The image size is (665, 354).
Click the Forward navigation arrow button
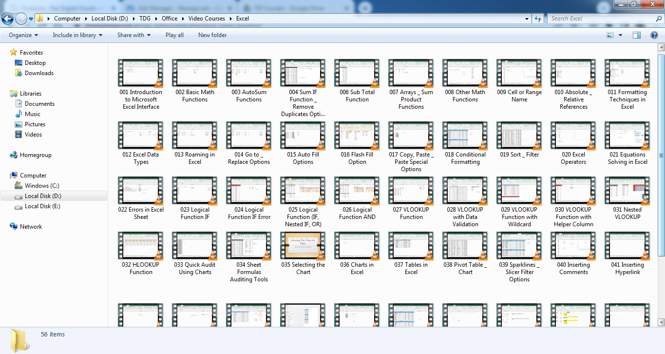[x=21, y=19]
